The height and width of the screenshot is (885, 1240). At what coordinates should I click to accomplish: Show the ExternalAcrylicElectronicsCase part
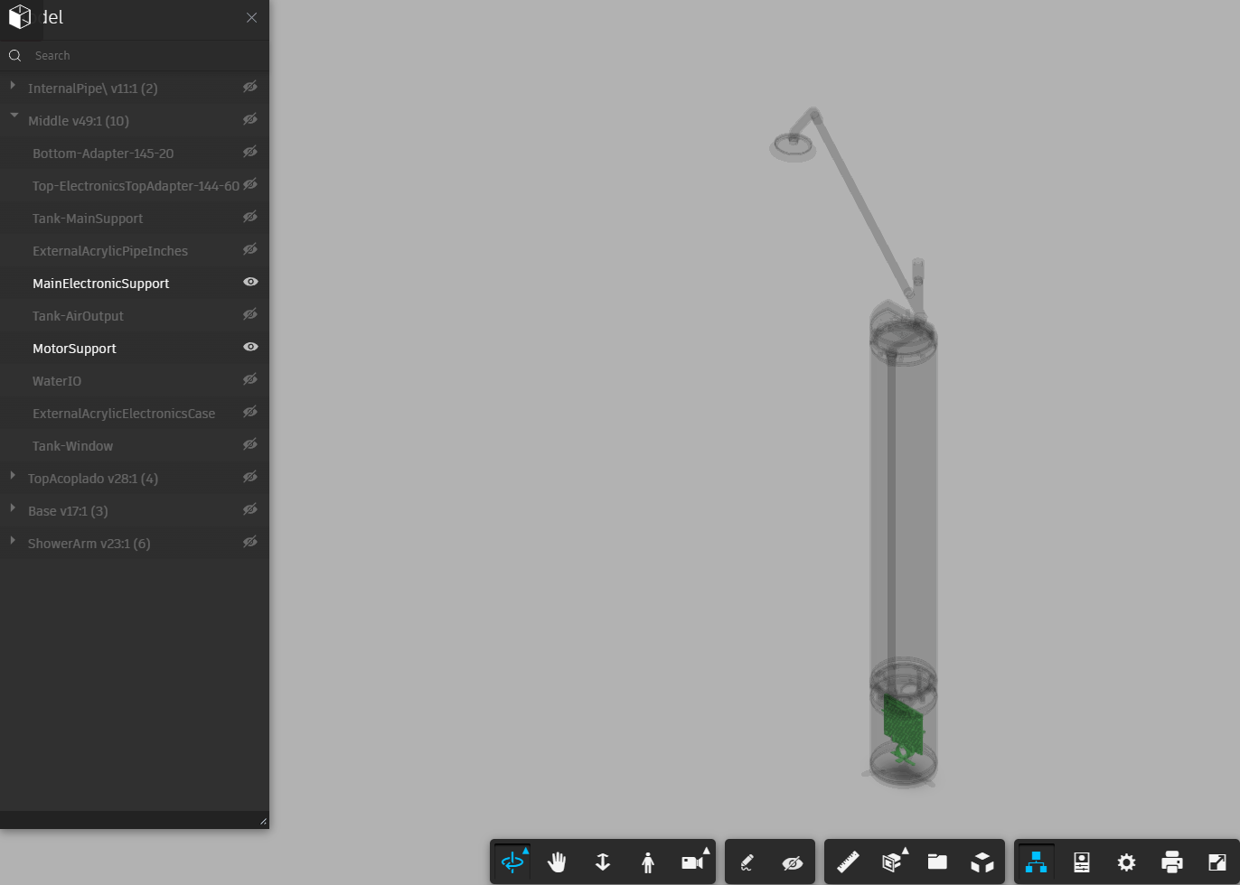pyautogui.click(x=250, y=412)
